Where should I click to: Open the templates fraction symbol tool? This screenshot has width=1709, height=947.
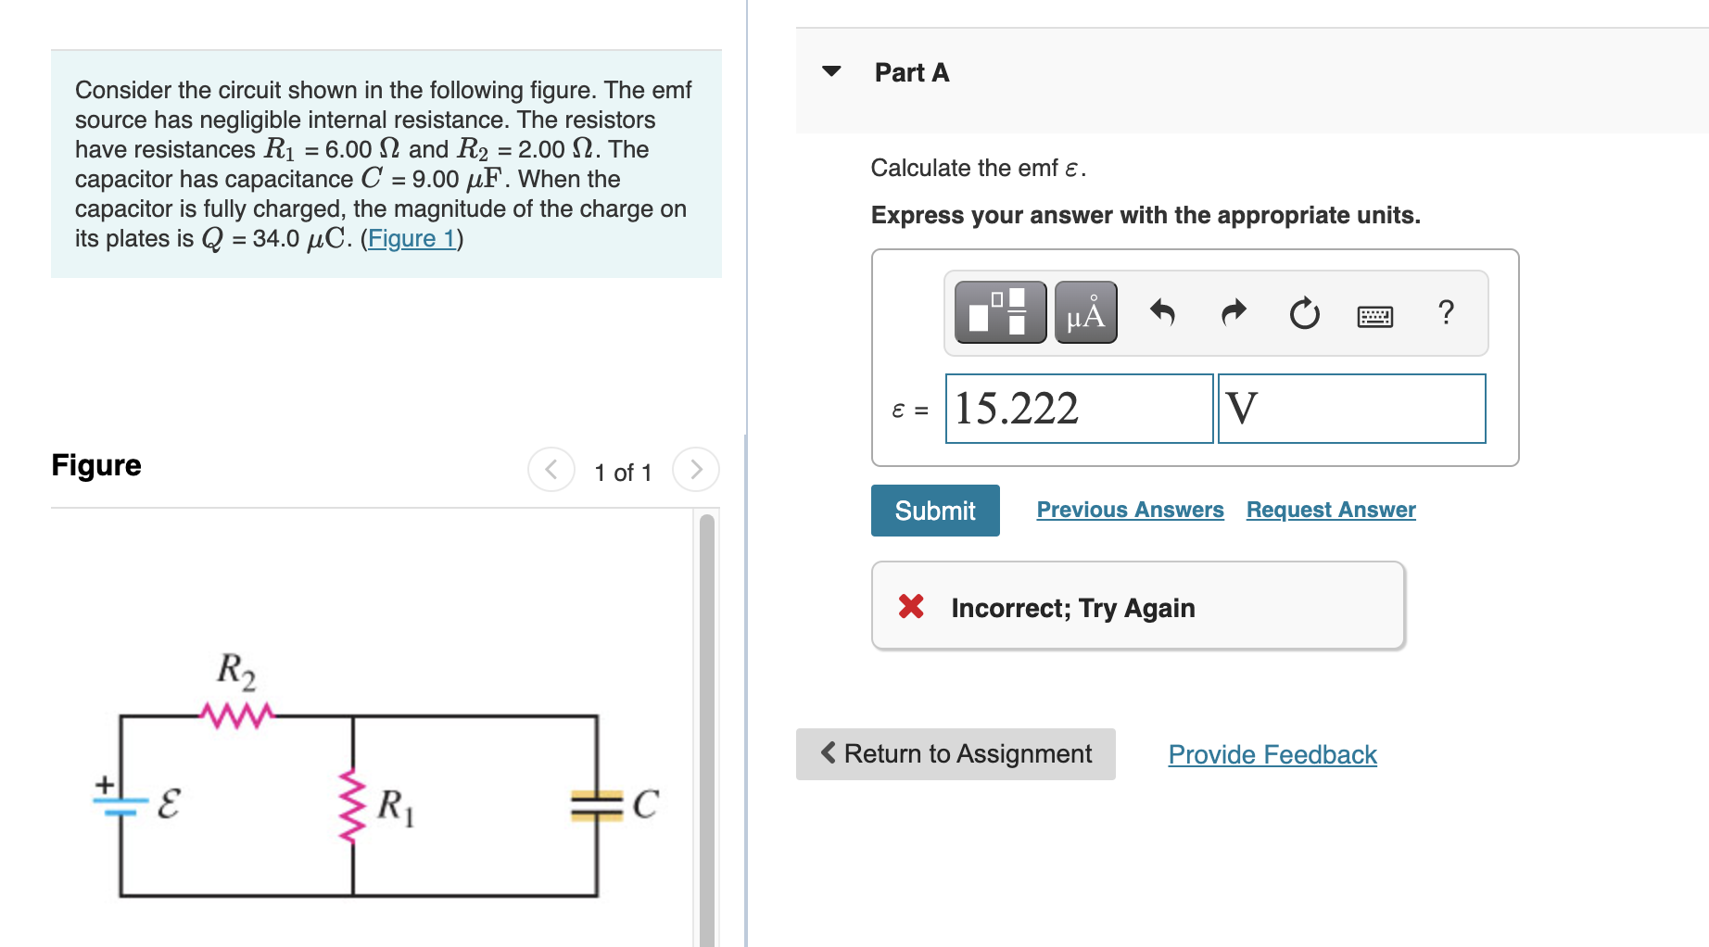pyautogui.click(x=1000, y=312)
